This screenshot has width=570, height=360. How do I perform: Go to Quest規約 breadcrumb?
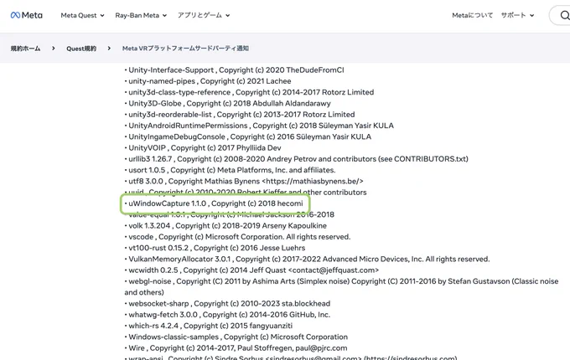point(81,49)
